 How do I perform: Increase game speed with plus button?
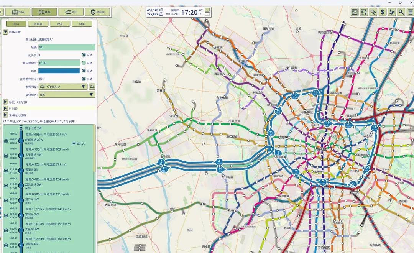pyautogui.click(x=207, y=10)
